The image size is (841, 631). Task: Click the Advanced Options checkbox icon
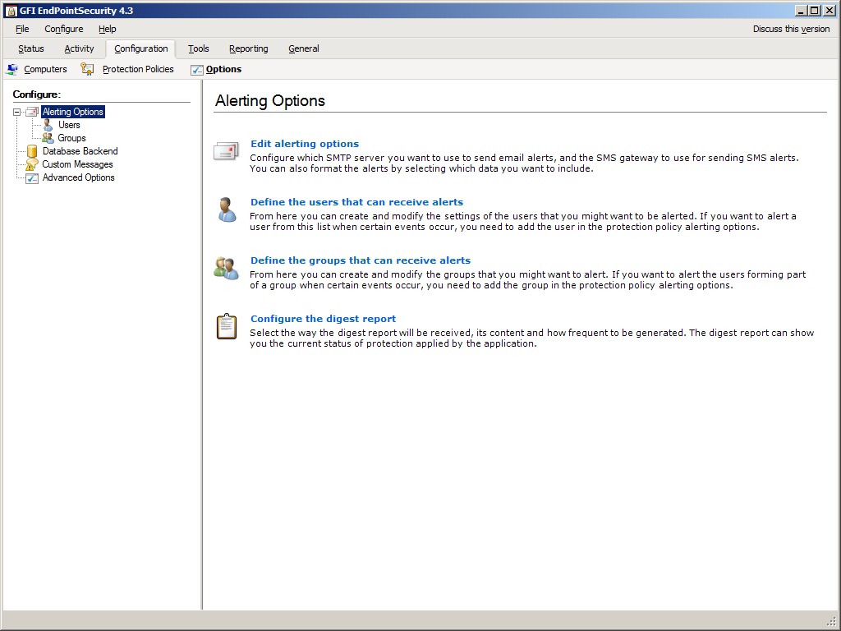(x=32, y=177)
